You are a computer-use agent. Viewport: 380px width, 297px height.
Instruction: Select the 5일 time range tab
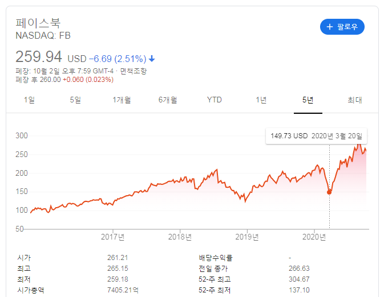(x=75, y=100)
